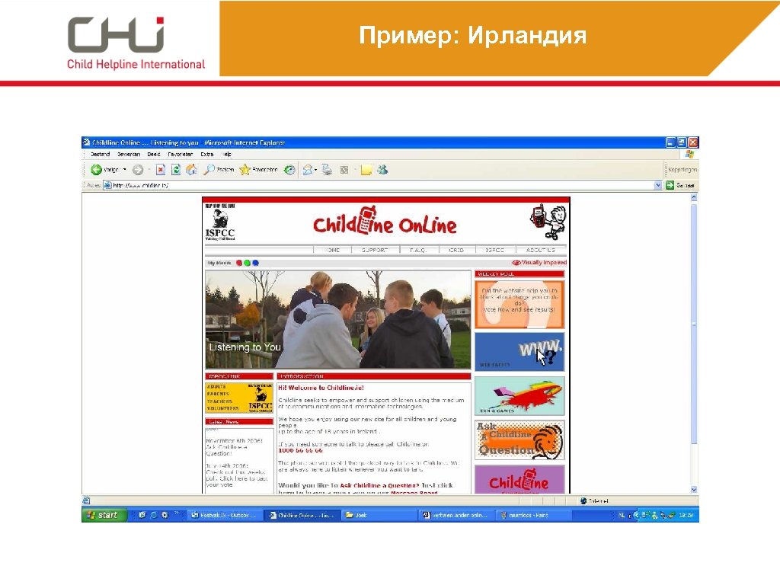Click the Ask a Childline Question banner

click(519, 440)
